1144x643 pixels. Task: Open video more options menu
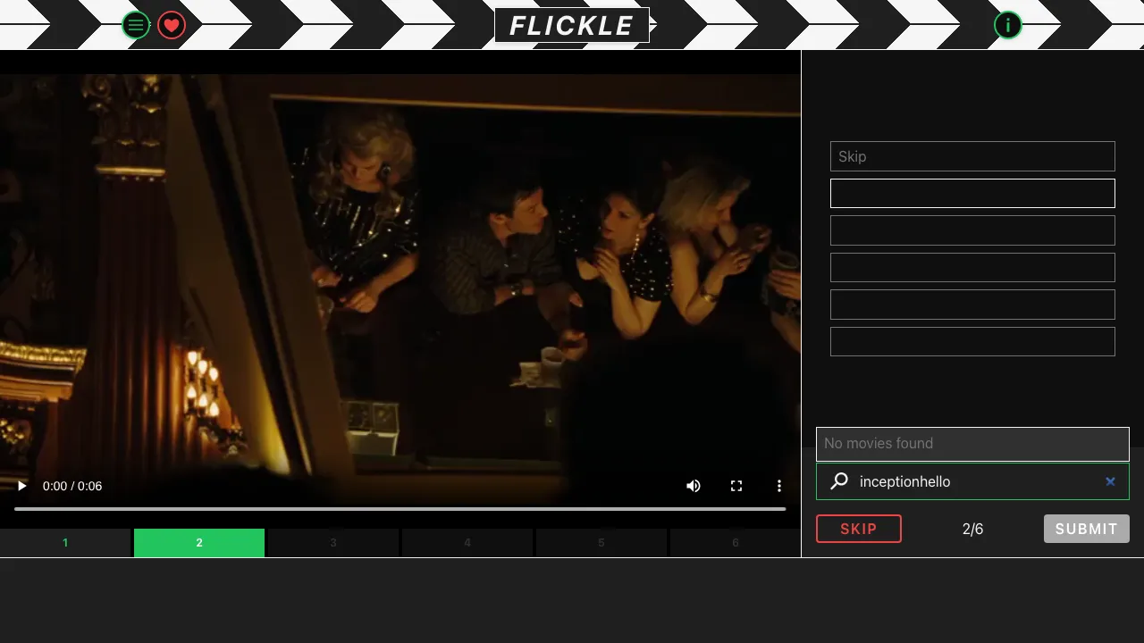point(779,486)
